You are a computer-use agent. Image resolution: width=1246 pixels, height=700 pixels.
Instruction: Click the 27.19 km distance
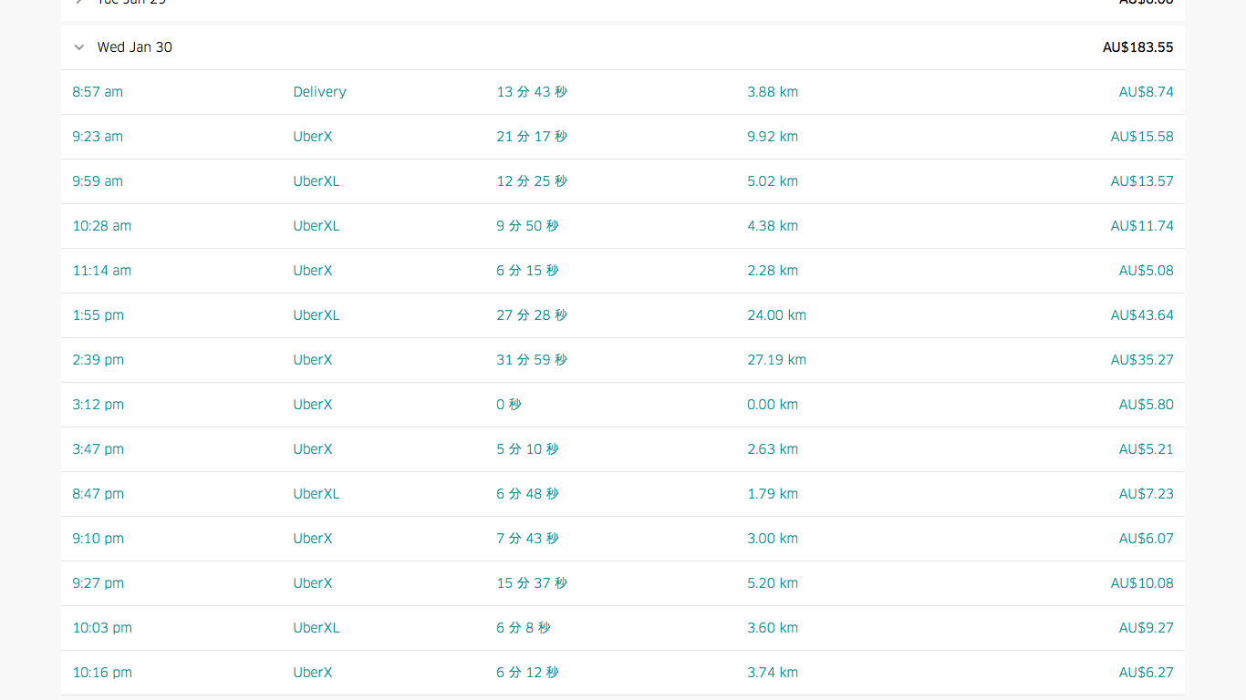tap(776, 360)
